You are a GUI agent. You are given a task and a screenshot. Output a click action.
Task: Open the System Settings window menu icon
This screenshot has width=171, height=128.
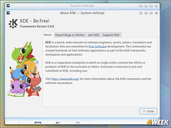click(8, 6)
